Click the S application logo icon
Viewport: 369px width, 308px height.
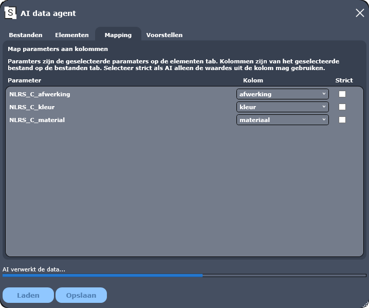[x=11, y=13]
